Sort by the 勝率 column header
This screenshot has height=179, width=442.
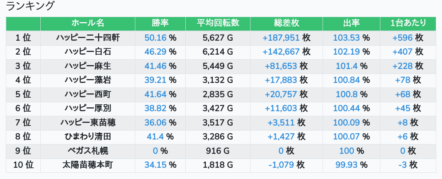tap(160, 23)
